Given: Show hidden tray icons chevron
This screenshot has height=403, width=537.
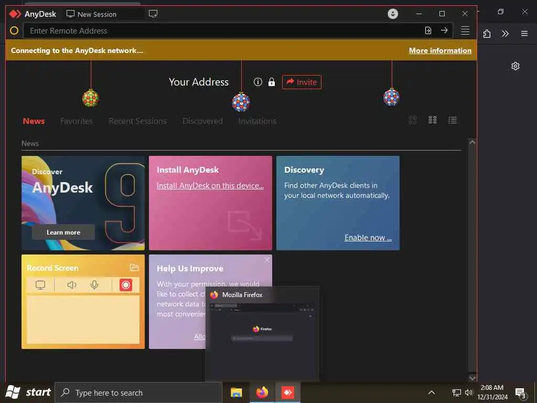Looking at the screenshot, I should tap(432, 393).
